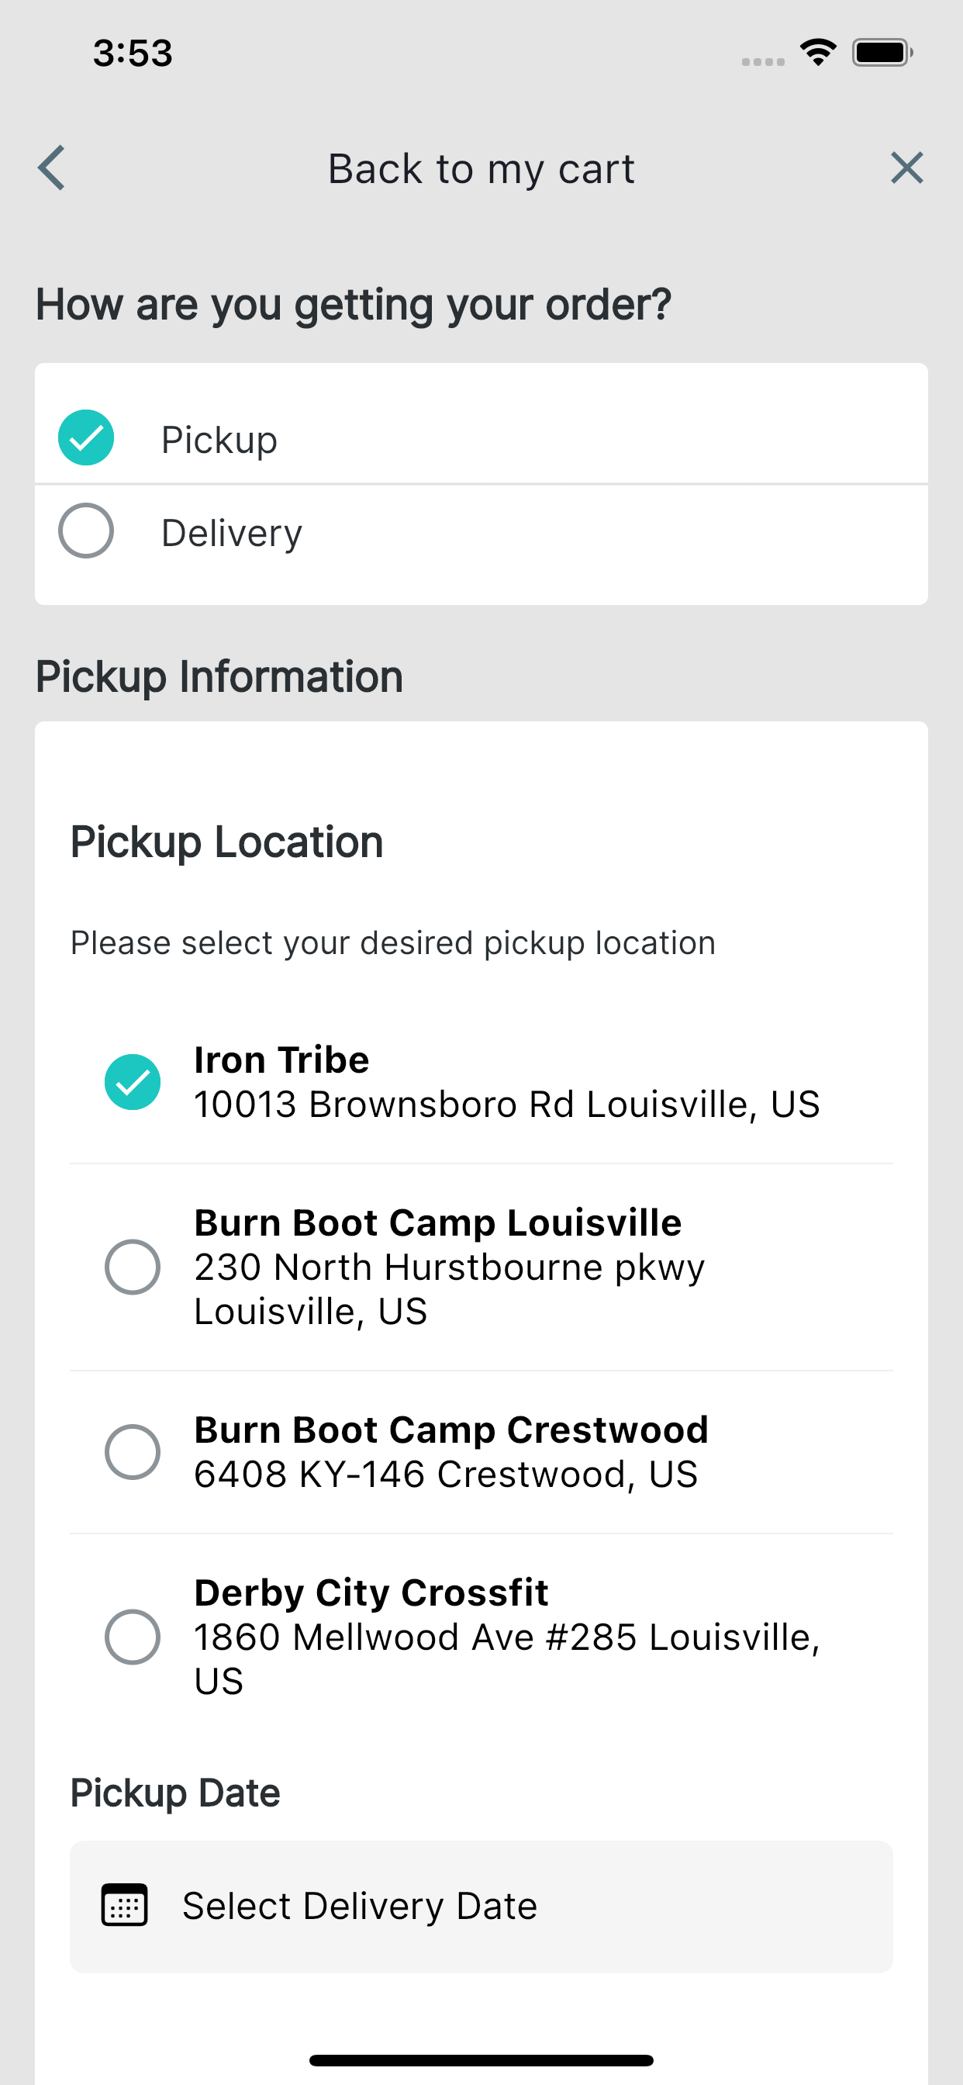Select the Pickup radio option
The image size is (963, 2085).
pos(86,438)
